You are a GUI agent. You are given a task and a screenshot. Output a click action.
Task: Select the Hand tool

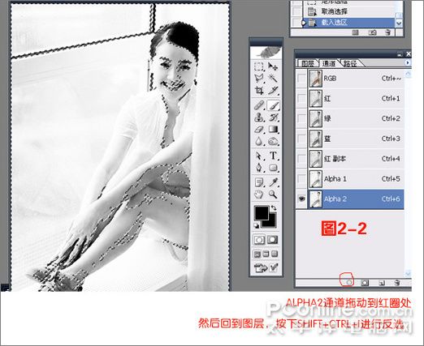point(259,194)
